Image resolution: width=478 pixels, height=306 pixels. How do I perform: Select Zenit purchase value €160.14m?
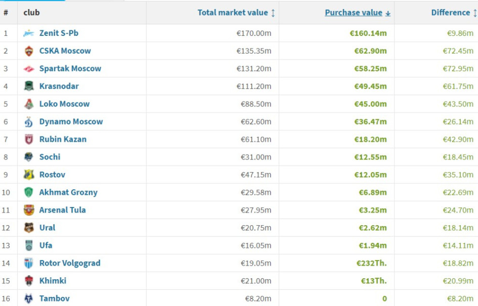(368, 33)
